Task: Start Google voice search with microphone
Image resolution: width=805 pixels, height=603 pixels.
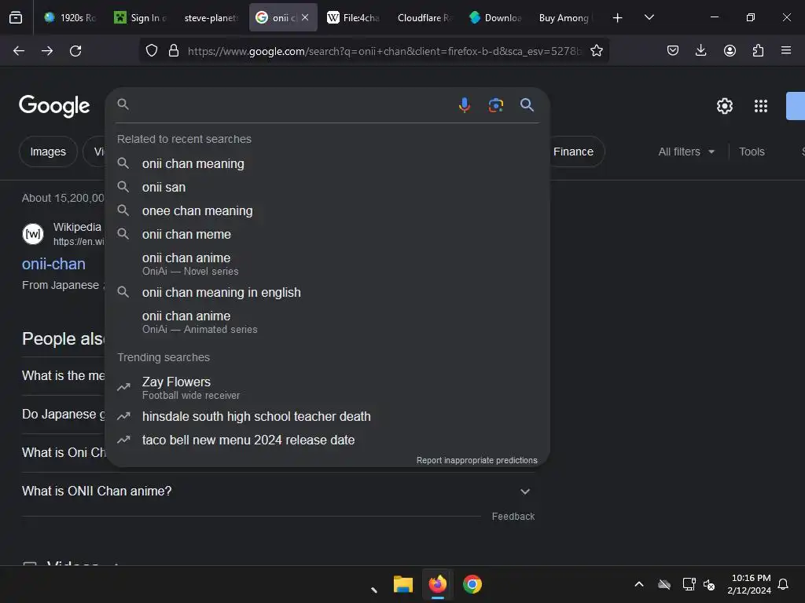Action: pyautogui.click(x=464, y=105)
